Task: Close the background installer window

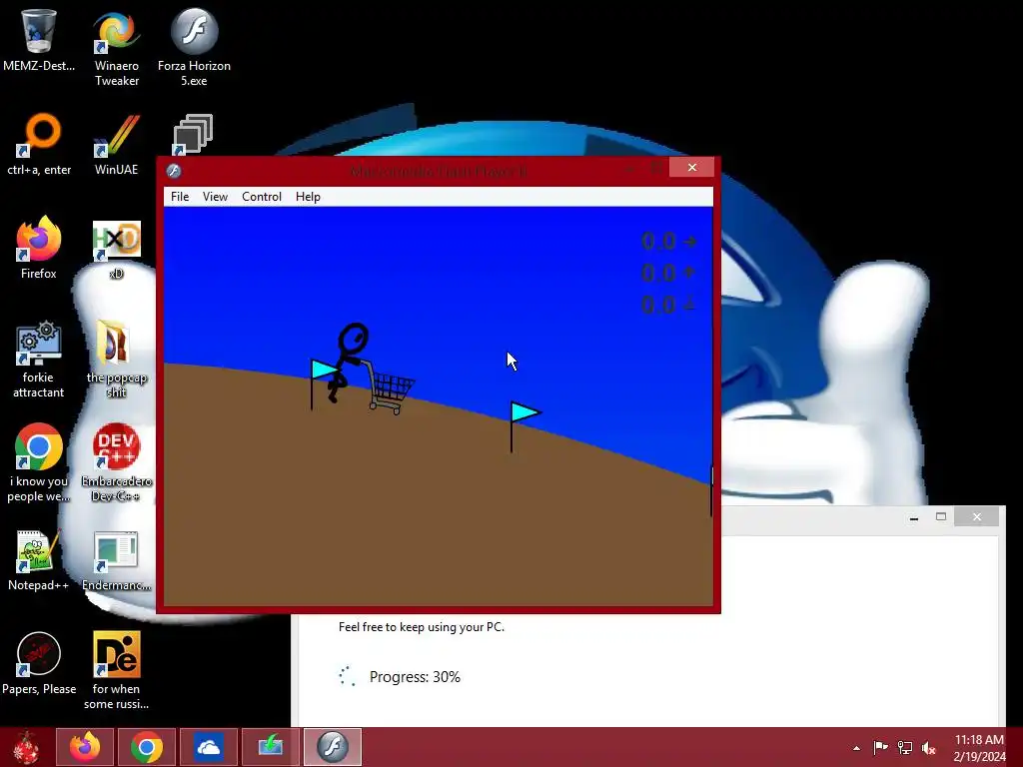Action: point(977,516)
